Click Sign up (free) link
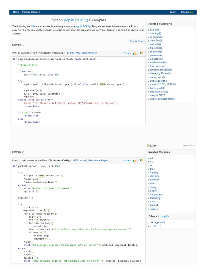206x275 pixels. tap(187, 12)
